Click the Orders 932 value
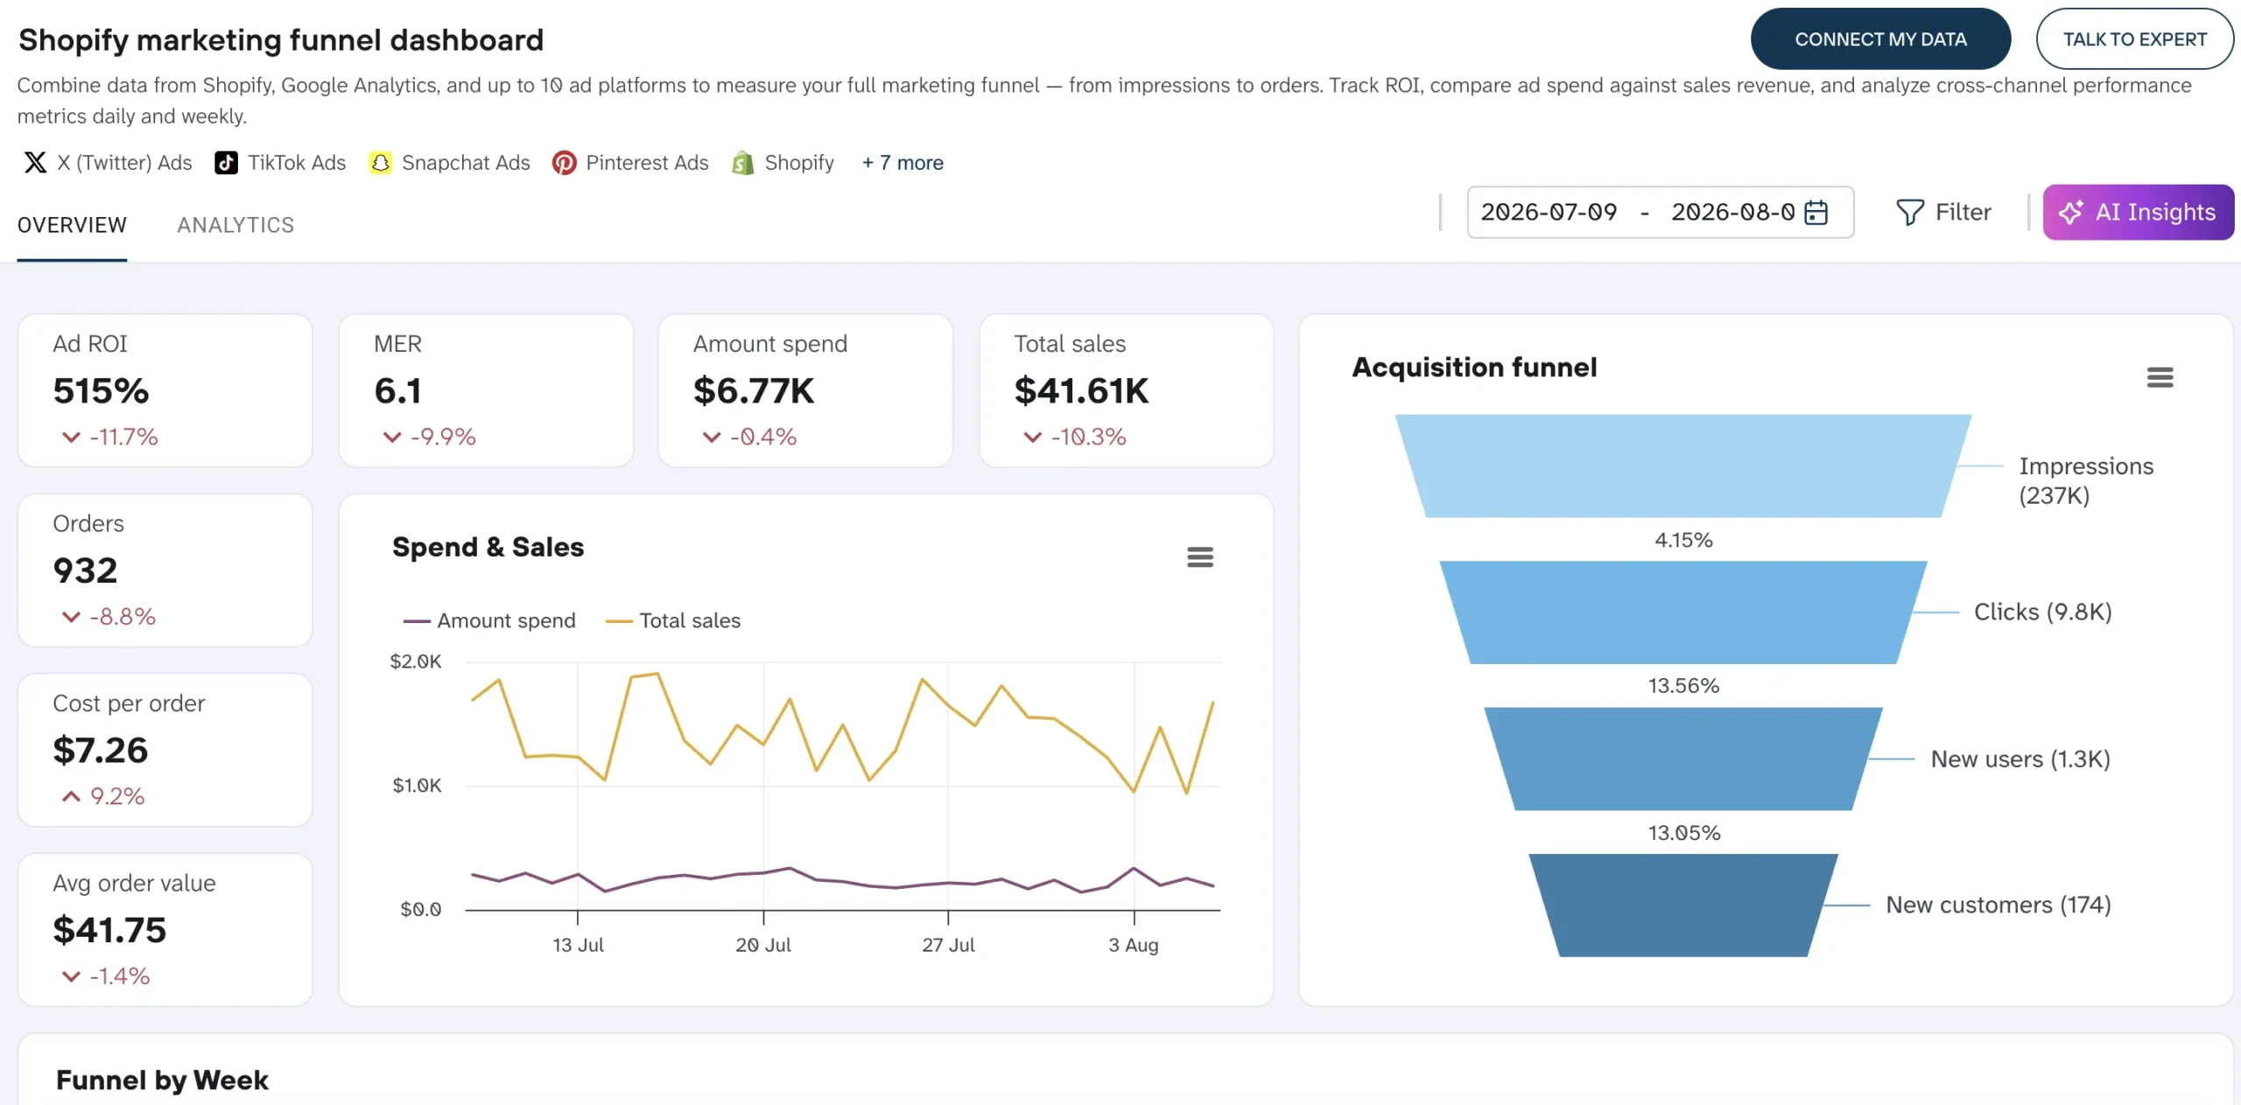The image size is (2241, 1105). pos(85,571)
